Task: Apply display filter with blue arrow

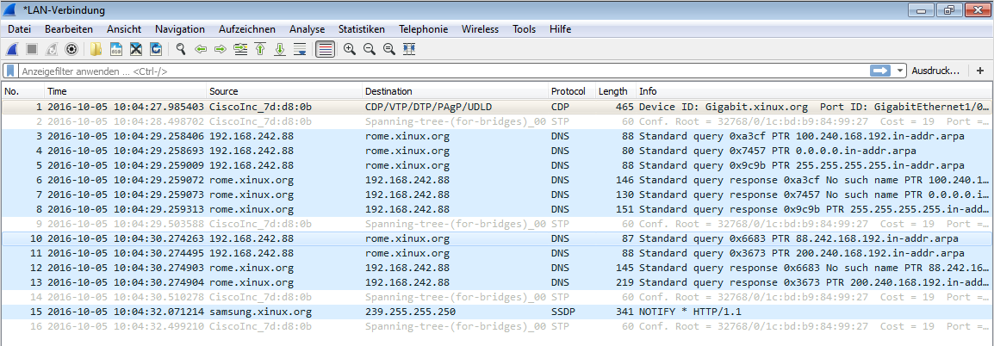Action: [x=880, y=71]
